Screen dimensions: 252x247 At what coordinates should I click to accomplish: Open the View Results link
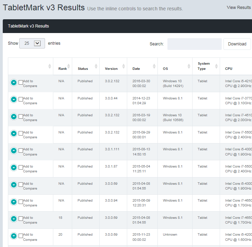tap(239, 7)
